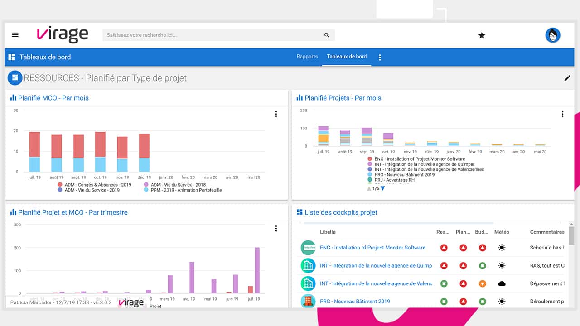Viewport: 580px width, 326px height.
Task: Sort by the Commentaires column header
Action: pyautogui.click(x=547, y=232)
